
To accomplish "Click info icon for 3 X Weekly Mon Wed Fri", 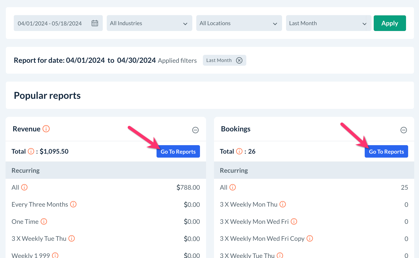I will coord(294,221).
